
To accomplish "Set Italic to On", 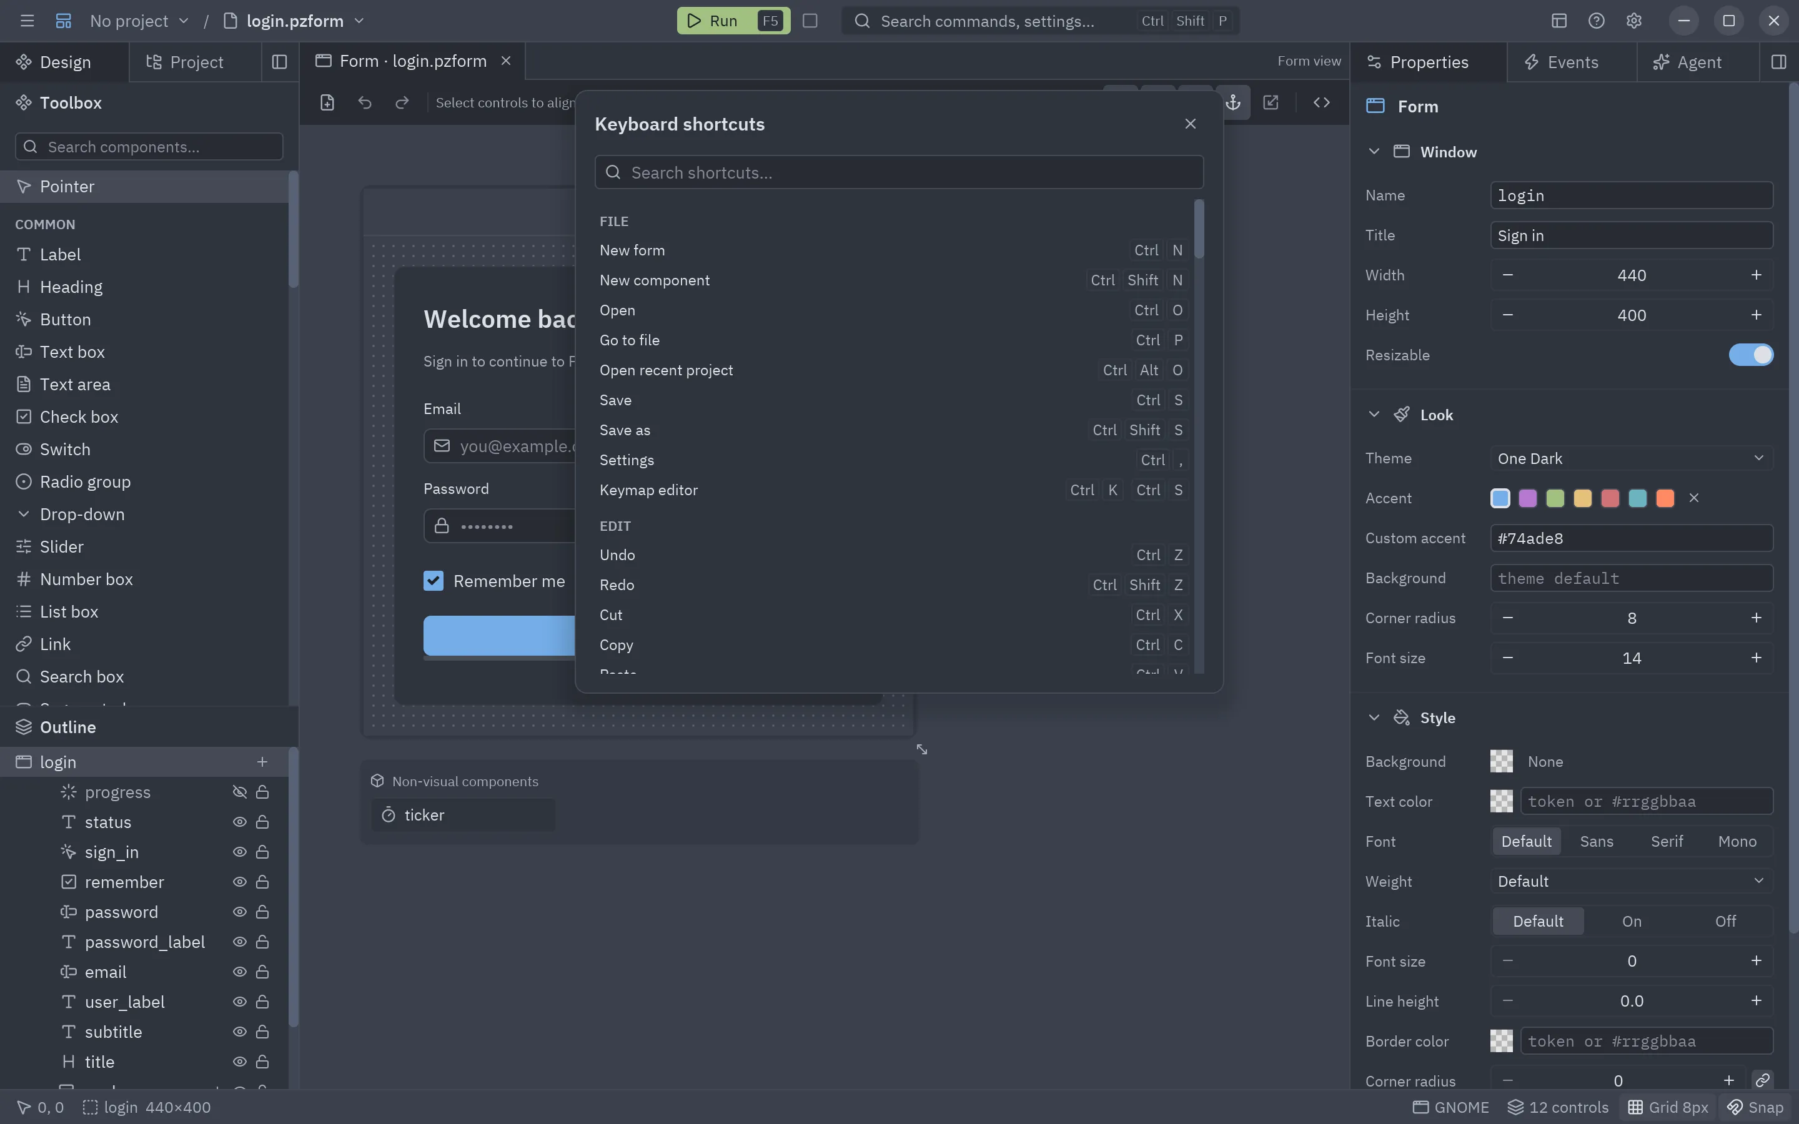I will point(1631,922).
